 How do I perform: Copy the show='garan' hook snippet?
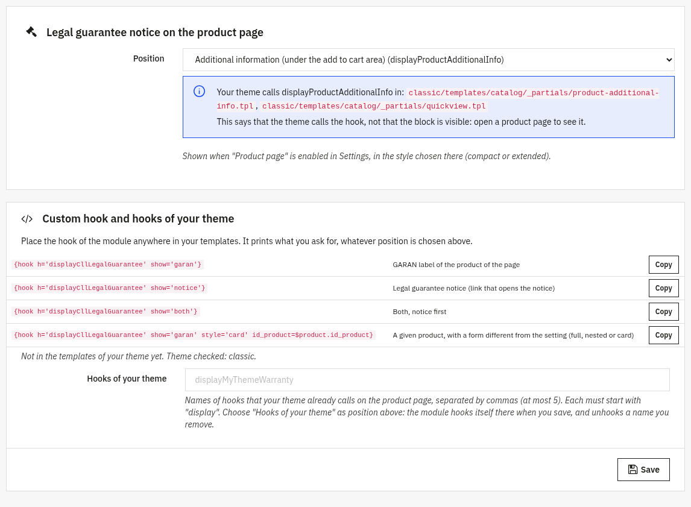point(663,265)
